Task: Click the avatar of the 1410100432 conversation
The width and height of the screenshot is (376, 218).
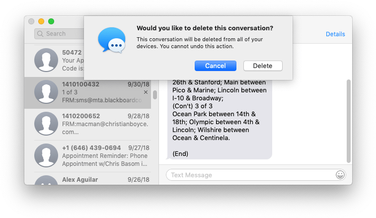Action: click(x=46, y=92)
